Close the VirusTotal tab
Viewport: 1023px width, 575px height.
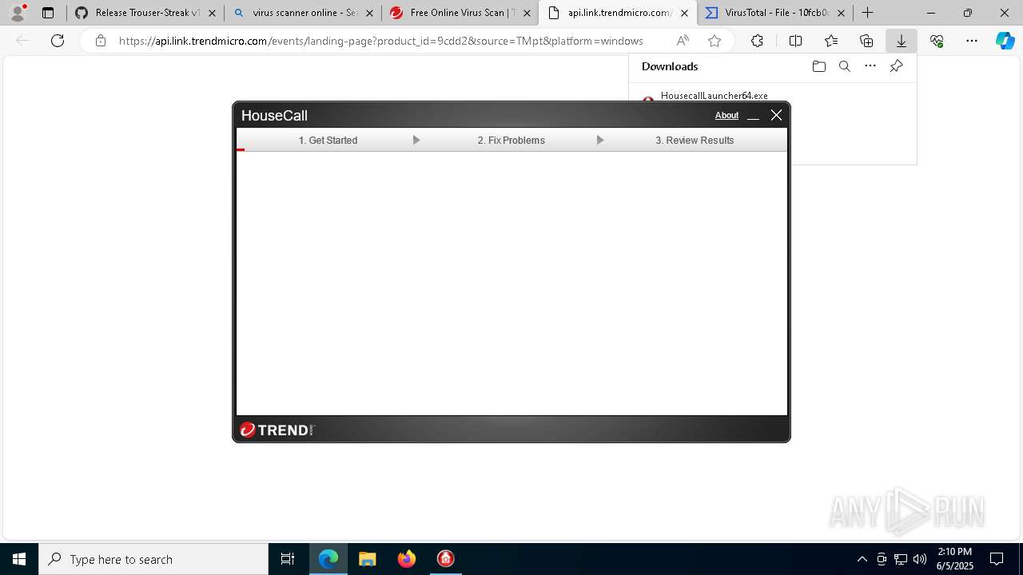pyautogui.click(x=841, y=13)
